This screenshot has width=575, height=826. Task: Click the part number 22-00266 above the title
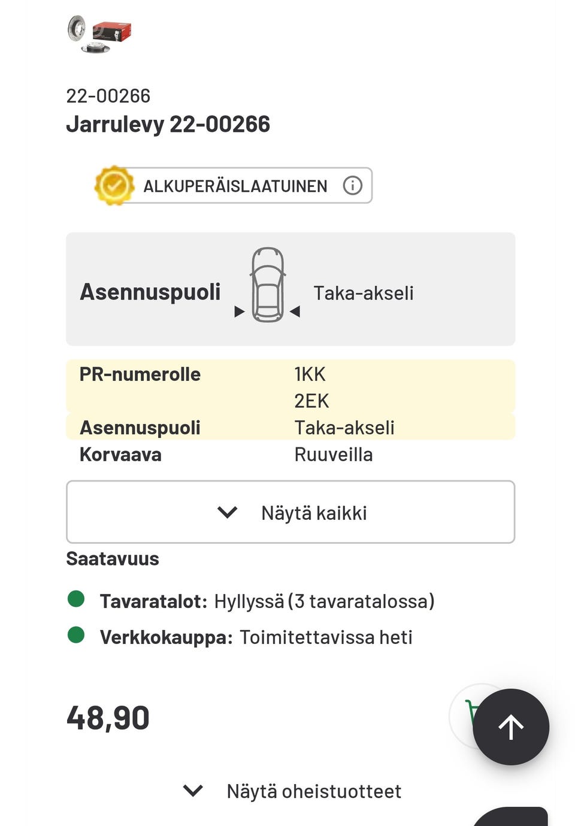[x=108, y=95]
